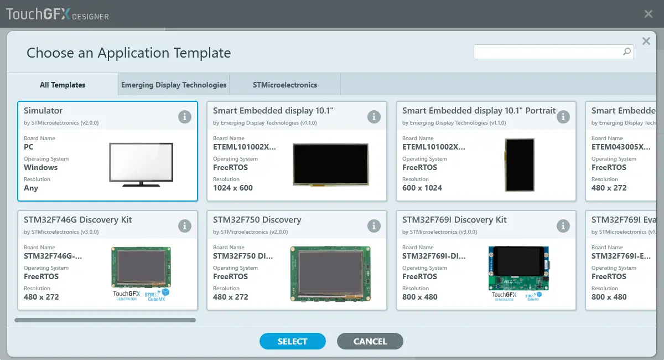Image resolution: width=664 pixels, height=360 pixels.
Task: Show info for Smart Embedded display 10.1" landscape
Action: [374, 117]
